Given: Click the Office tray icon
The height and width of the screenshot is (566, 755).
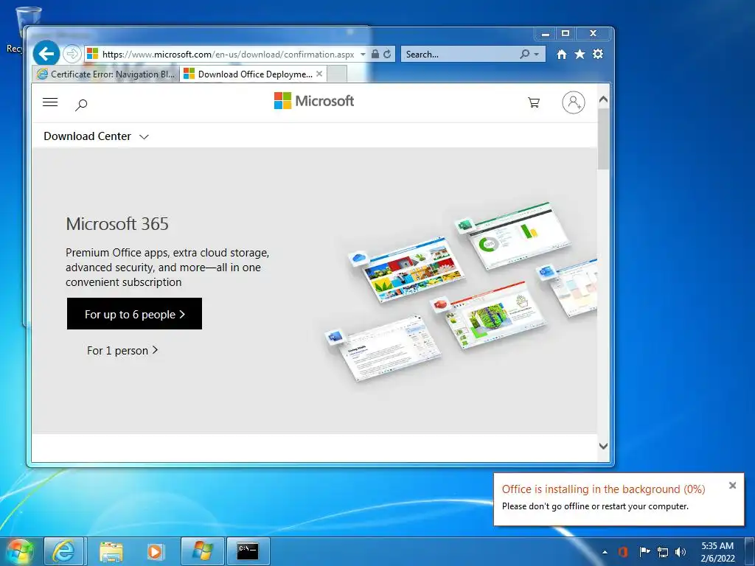Looking at the screenshot, I should [623, 551].
